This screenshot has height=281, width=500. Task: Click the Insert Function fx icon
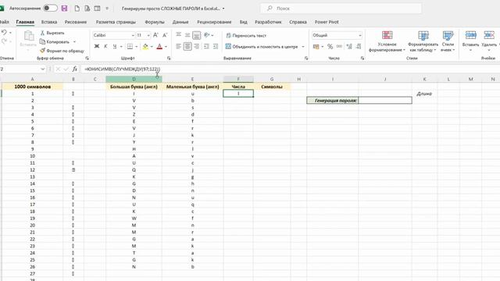75,69
